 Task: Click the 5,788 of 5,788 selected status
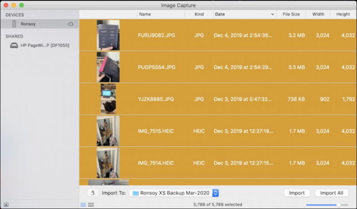tap(218, 204)
